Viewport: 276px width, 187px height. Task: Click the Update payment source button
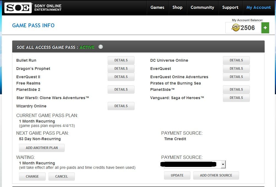point(177,175)
